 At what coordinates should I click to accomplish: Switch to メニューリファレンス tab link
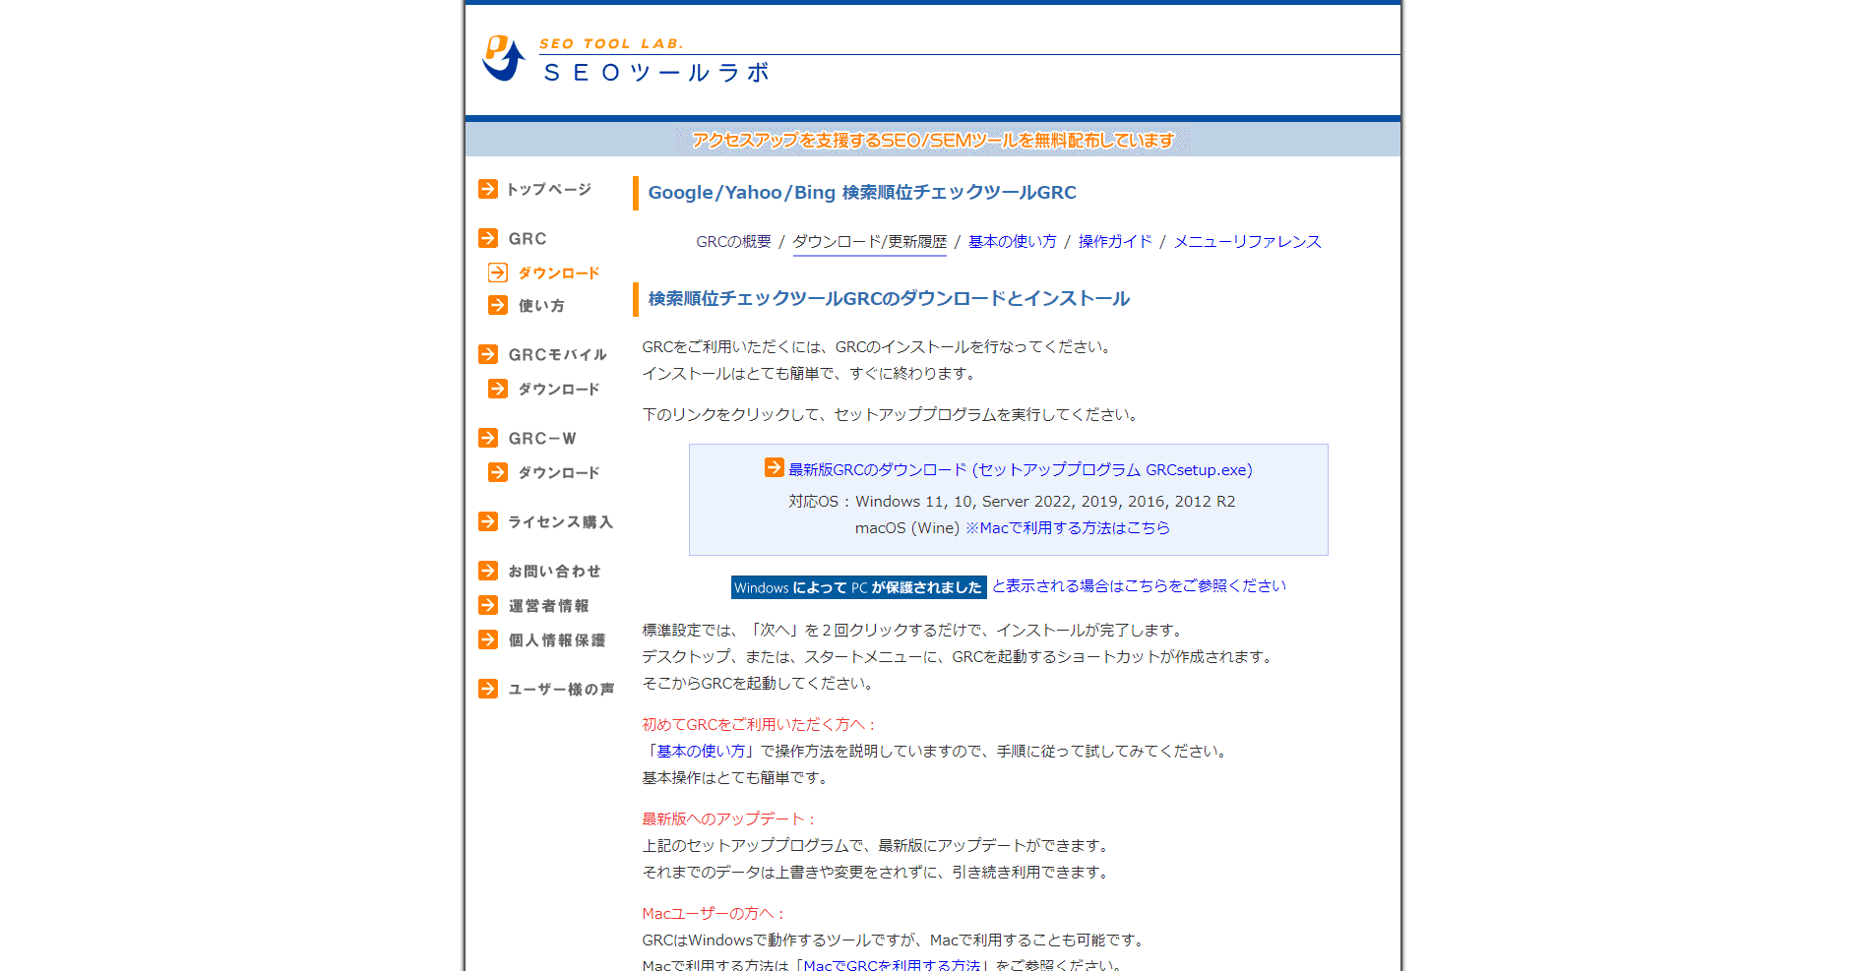click(x=1247, y=242)
